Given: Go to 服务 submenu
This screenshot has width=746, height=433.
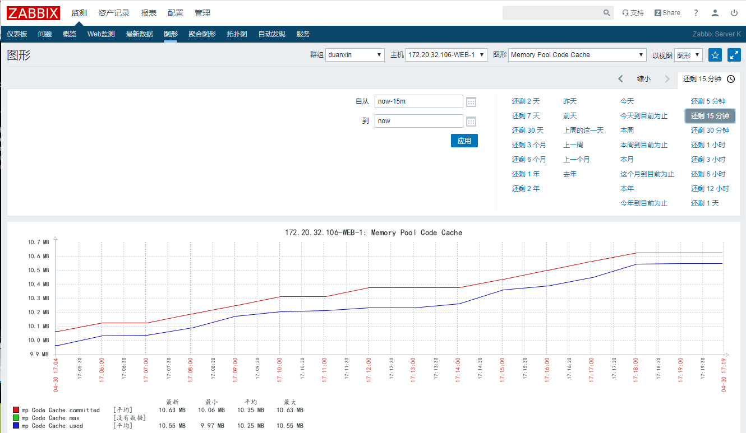Looking at the screenshot, I should [303, 34].
